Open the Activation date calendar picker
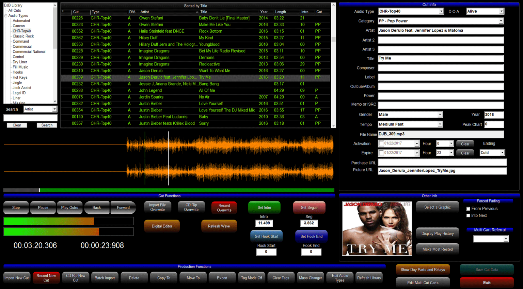 click(x=417, y=143)
